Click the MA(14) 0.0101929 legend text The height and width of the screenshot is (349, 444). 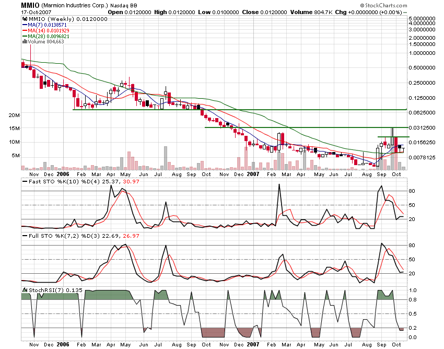(49, 31)
